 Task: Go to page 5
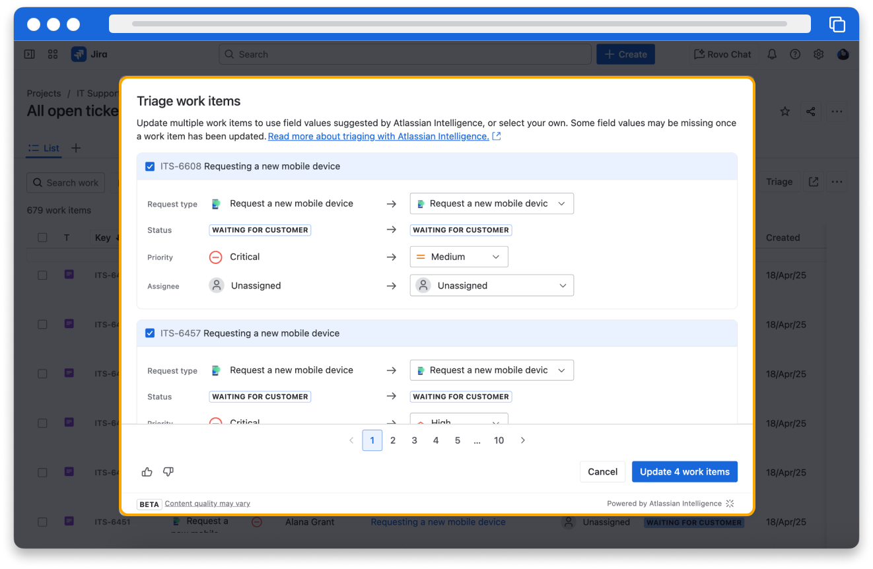click(458, 440)
